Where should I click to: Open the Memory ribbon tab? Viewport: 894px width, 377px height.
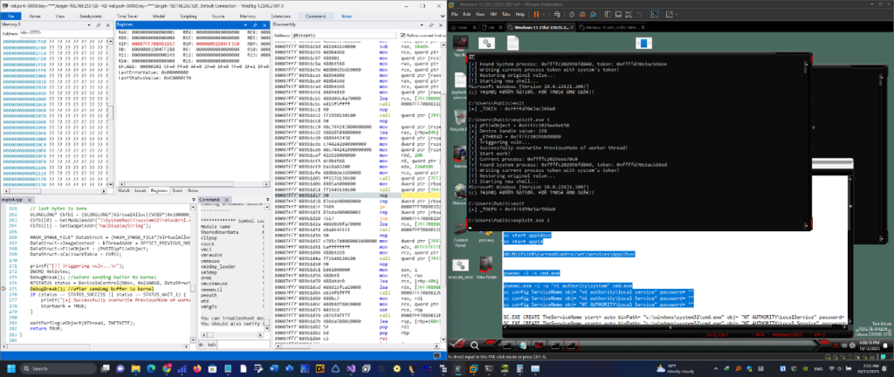pos(247,17)
